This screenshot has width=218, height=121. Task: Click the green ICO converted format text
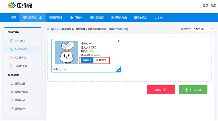tap(91, 52)
